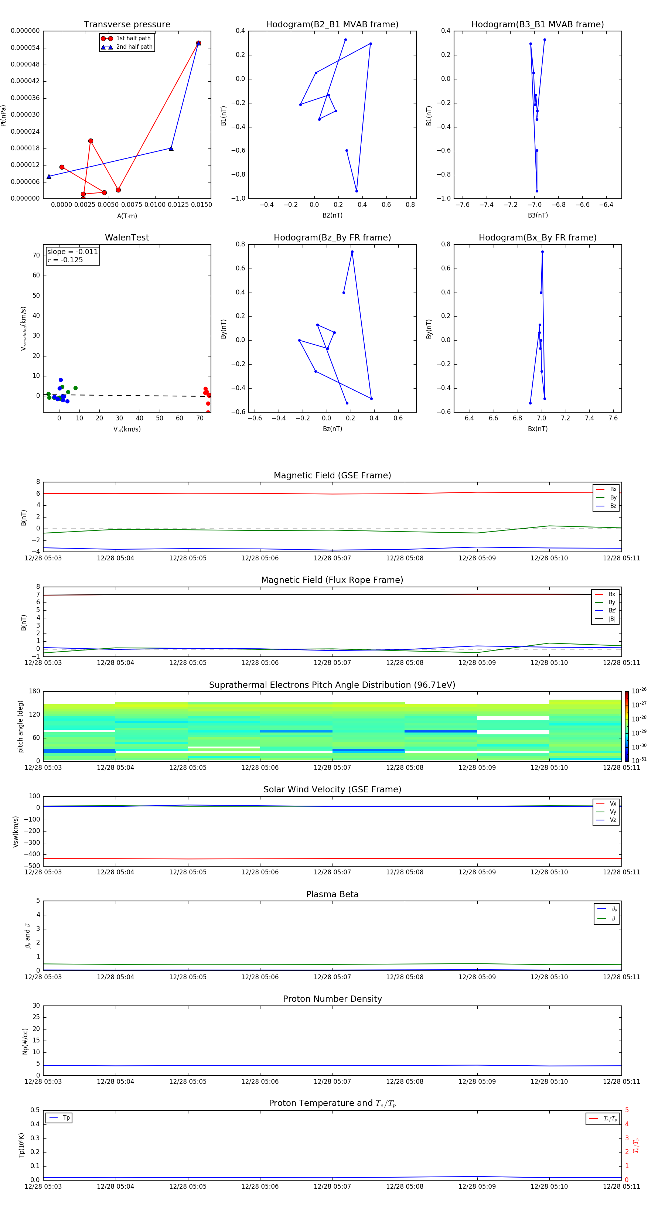The image size is (665, 1219).
Task: Click the 'Bx(nT)' x-axis label
Action: click(x=538, y=429)
